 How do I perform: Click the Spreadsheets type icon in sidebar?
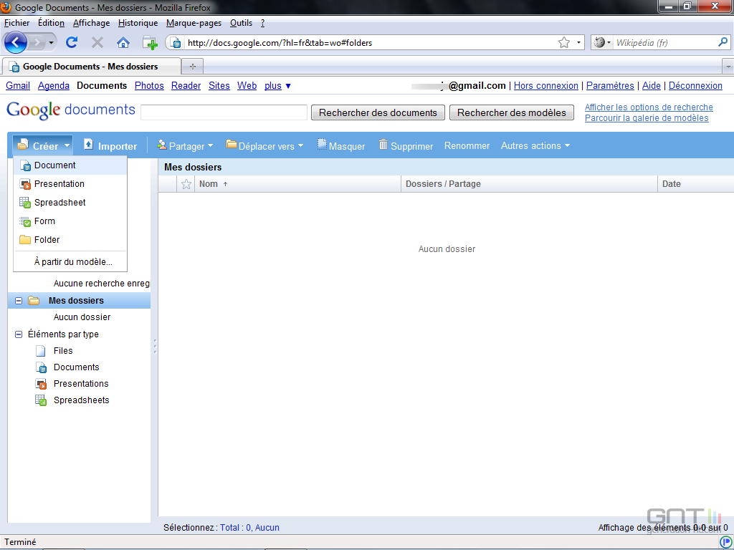coord(41,400)
